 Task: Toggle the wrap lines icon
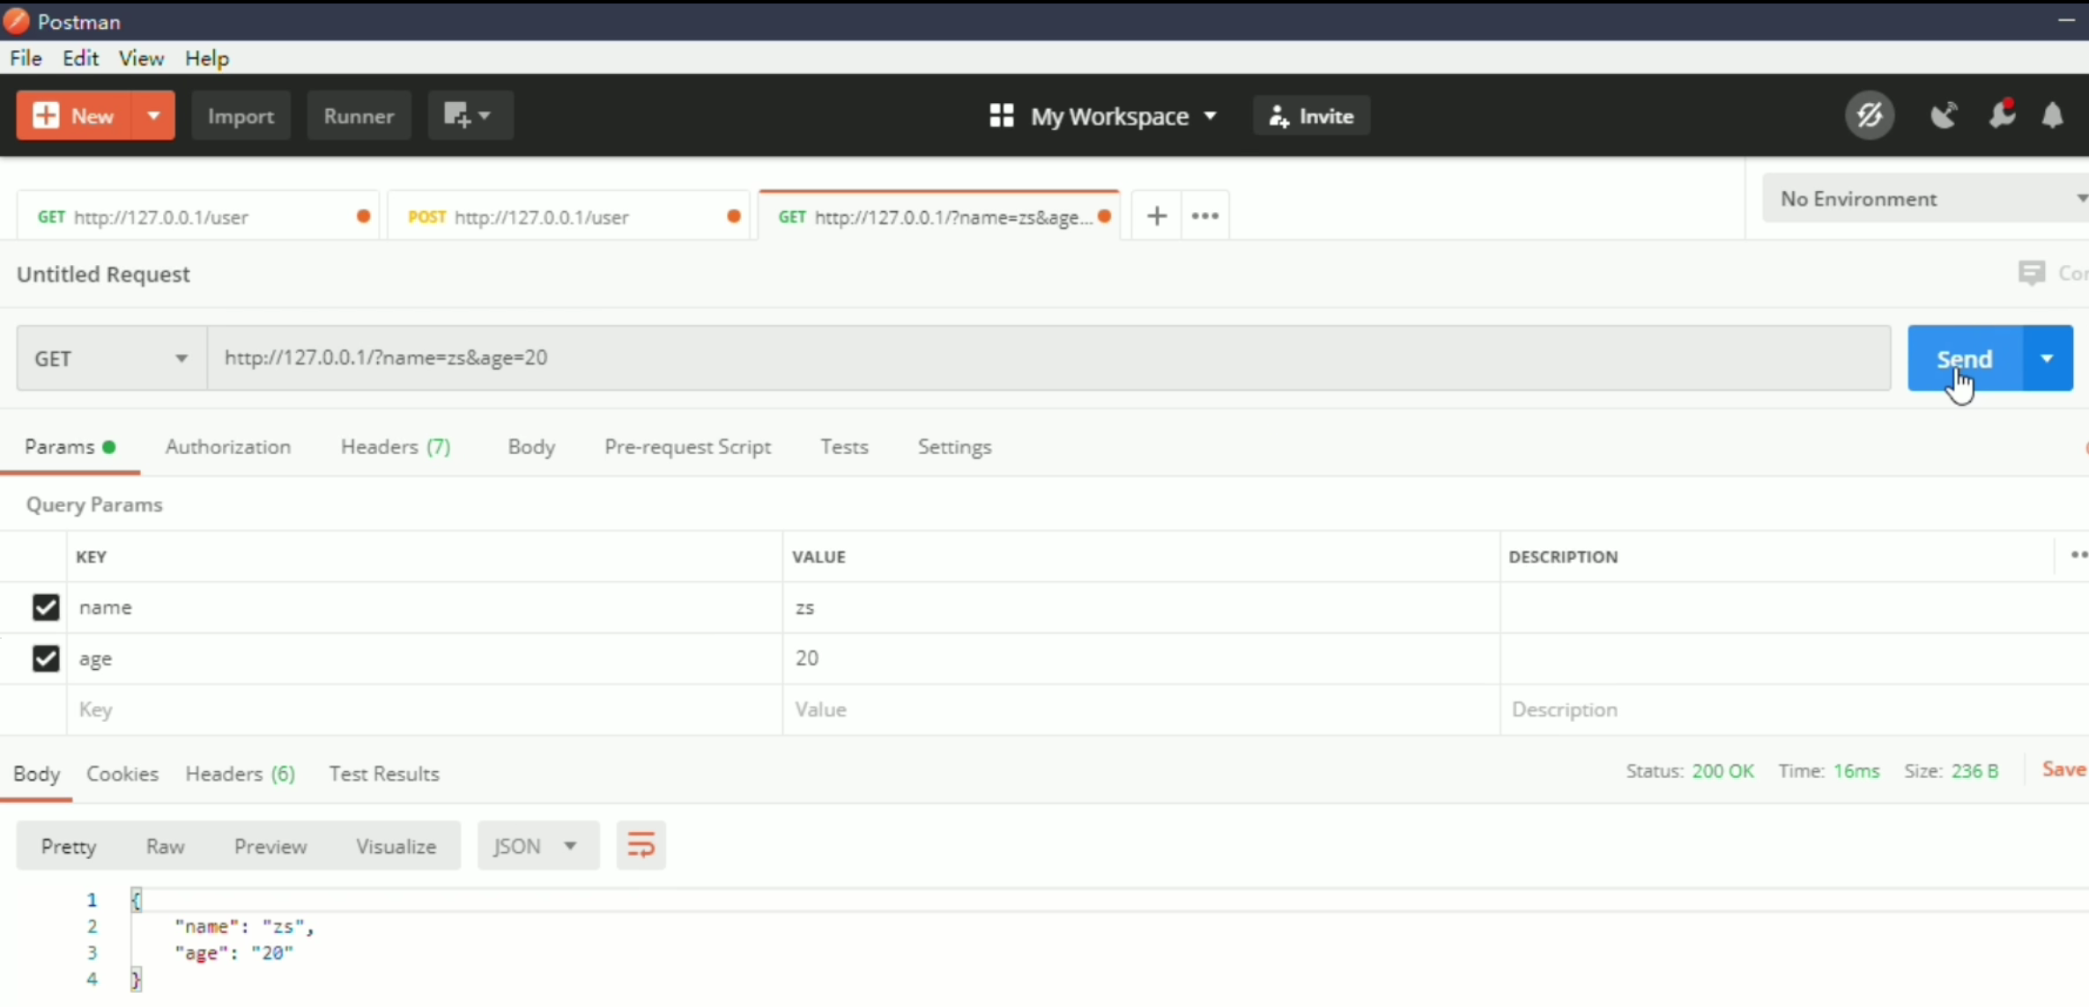point(641,847)
